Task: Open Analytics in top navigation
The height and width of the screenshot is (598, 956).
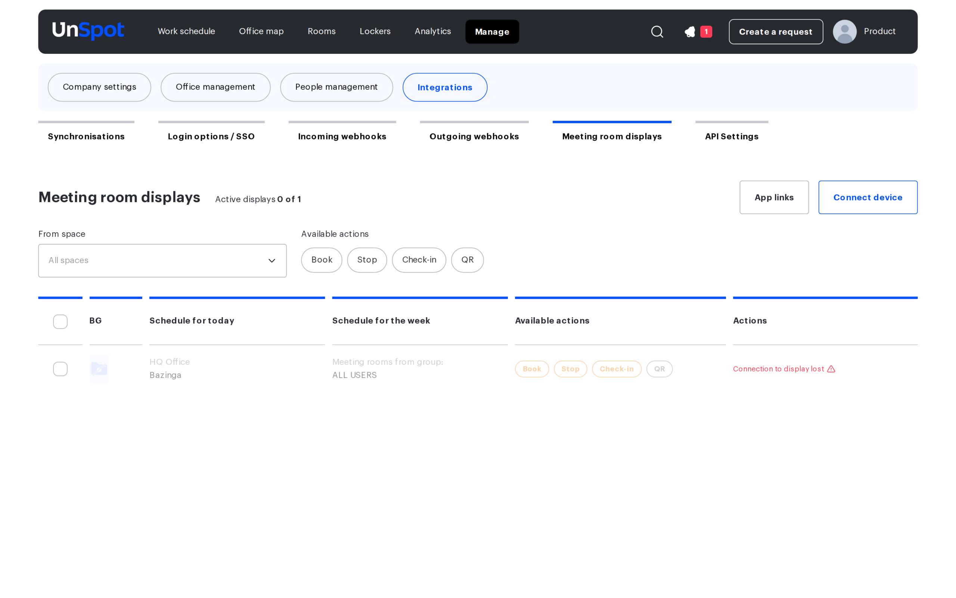Action: pos(432,31)
